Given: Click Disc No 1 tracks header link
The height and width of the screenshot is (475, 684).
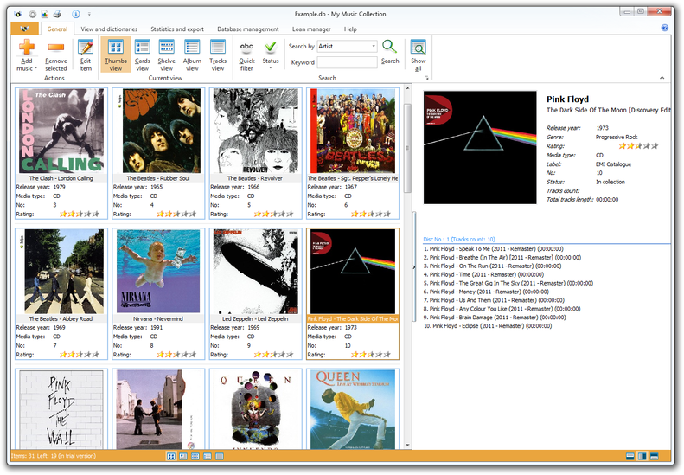Looking at the screenshot, I should pyautogui.click(x=459, y=239).
